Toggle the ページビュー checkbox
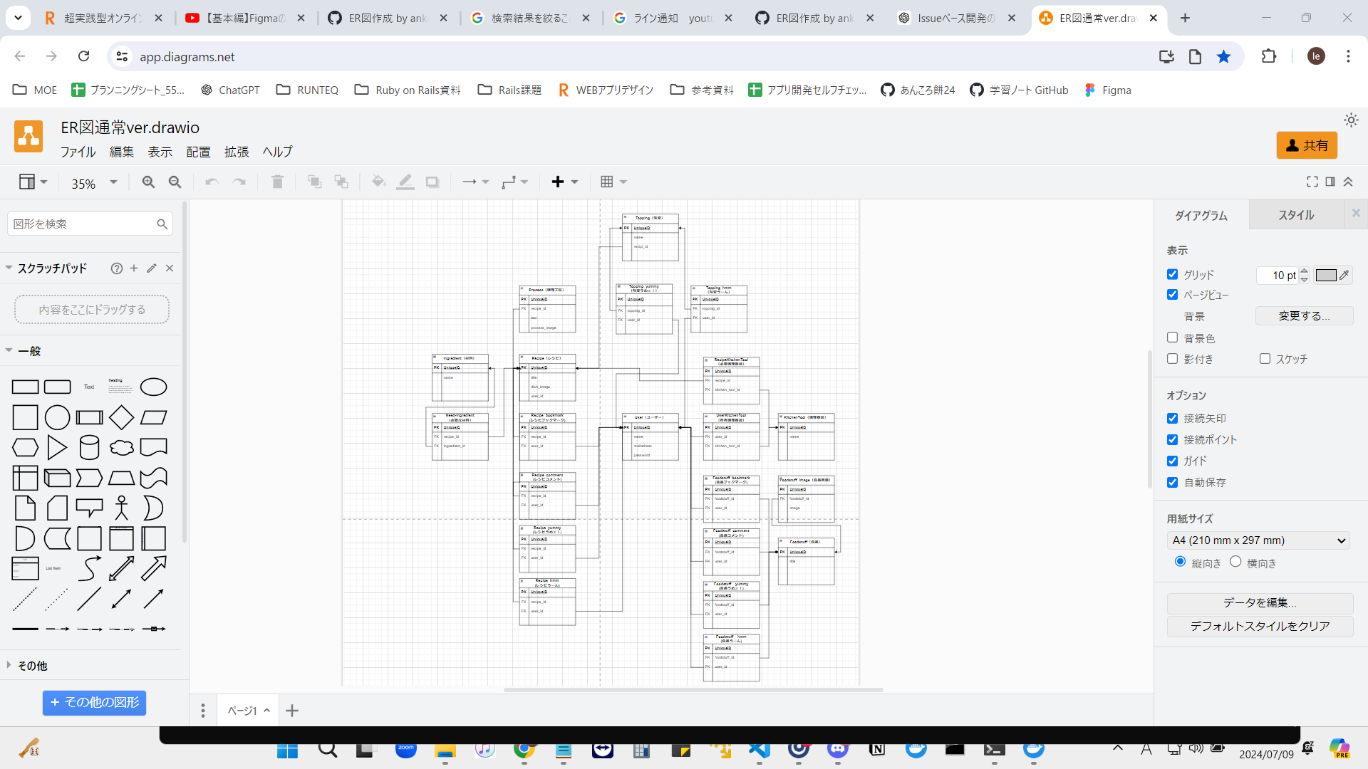This screenshot has height=769, width=1368. 1173,294
